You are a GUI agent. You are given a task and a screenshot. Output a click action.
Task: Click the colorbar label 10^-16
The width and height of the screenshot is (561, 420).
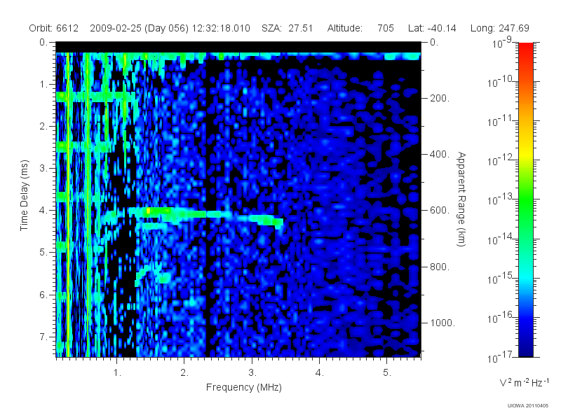501,317
